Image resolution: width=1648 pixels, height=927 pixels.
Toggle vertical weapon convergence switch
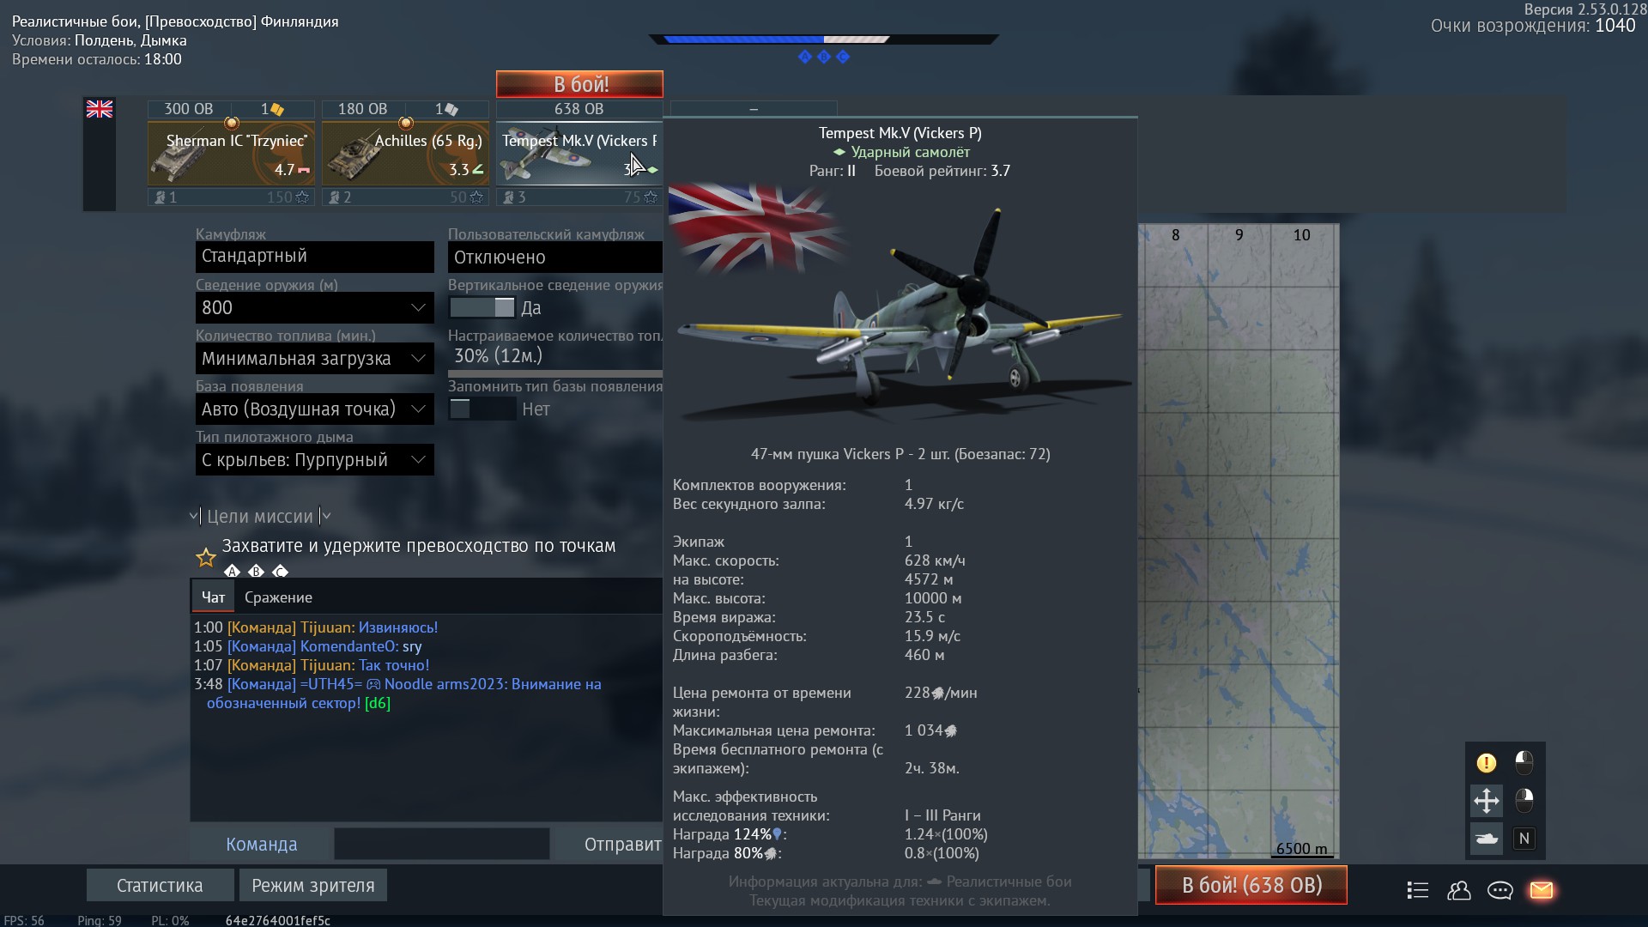coord(482,307)
